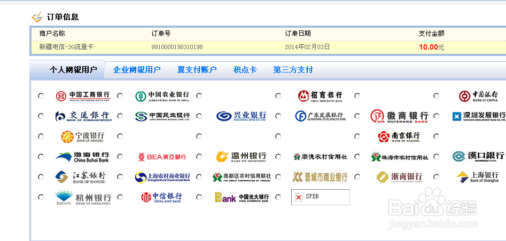Viewport: 506px width, 241px height.
Task: Select radio button for 江苏银行
Action: click(41, 177)
